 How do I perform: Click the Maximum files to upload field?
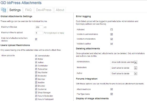click(x=39, y=33)
